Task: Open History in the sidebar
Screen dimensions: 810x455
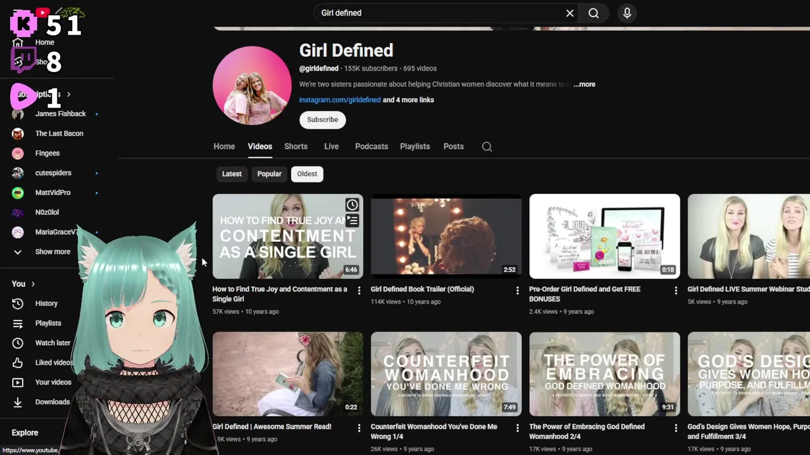Action: pyautogui.click(x=46, y=303)
